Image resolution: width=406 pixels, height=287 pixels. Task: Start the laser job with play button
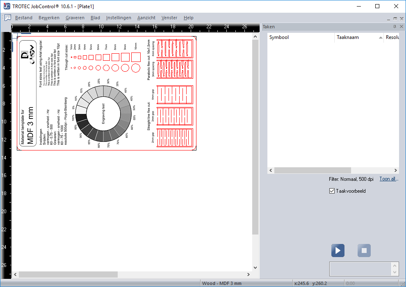[338, 250]
